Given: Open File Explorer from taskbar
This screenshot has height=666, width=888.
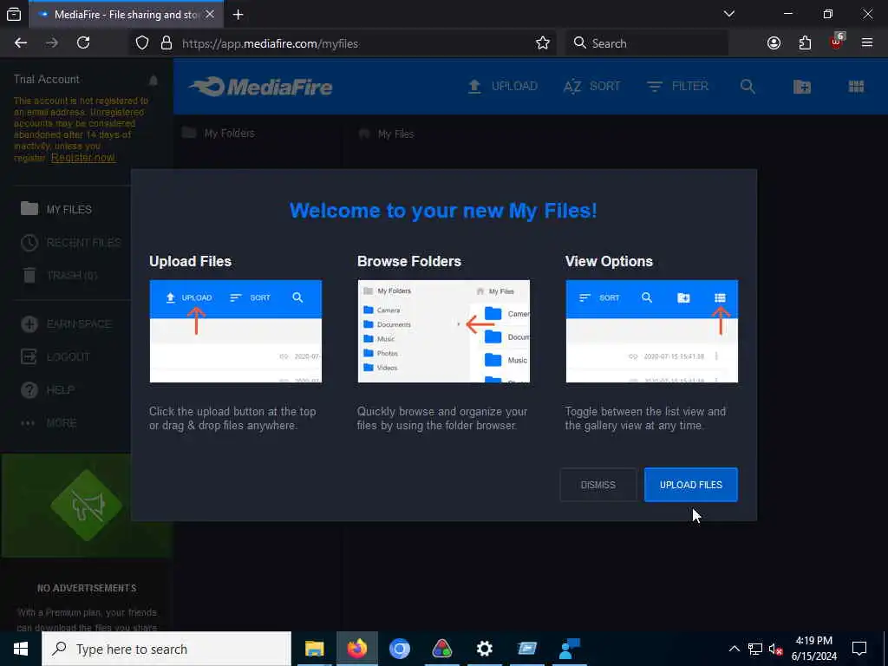Looking at the screenshot, I should 314,649.
